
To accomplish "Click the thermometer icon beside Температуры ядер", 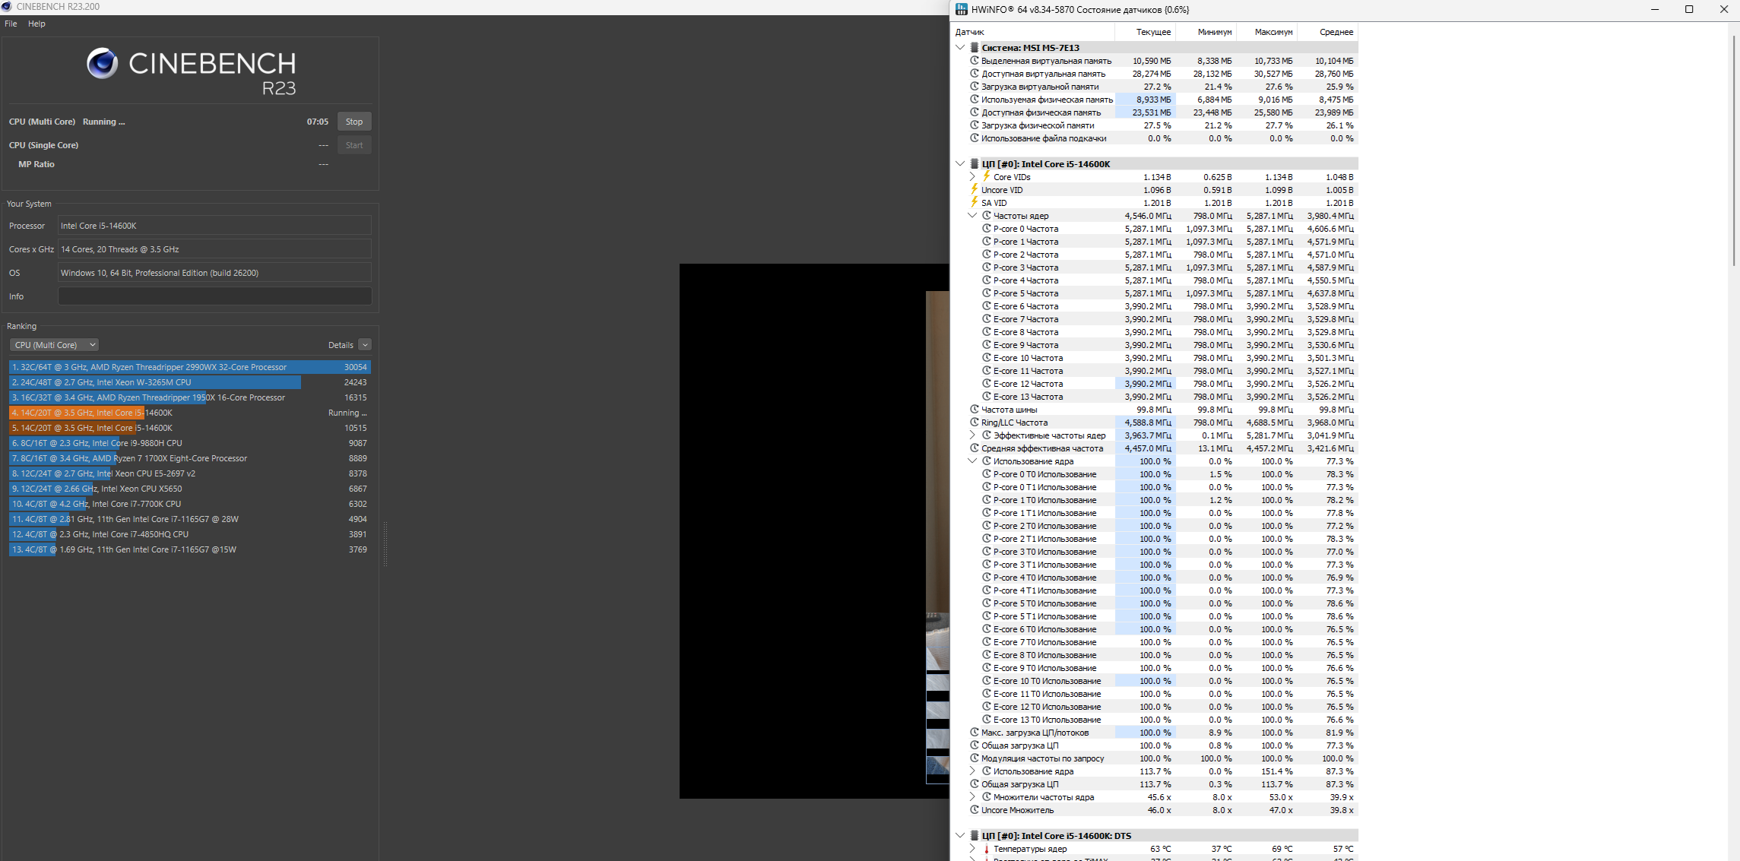I will [987, 848].
